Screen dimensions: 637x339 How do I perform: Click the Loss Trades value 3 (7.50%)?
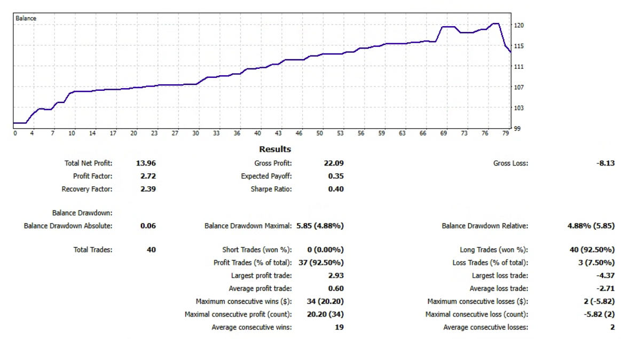[595, 263]
